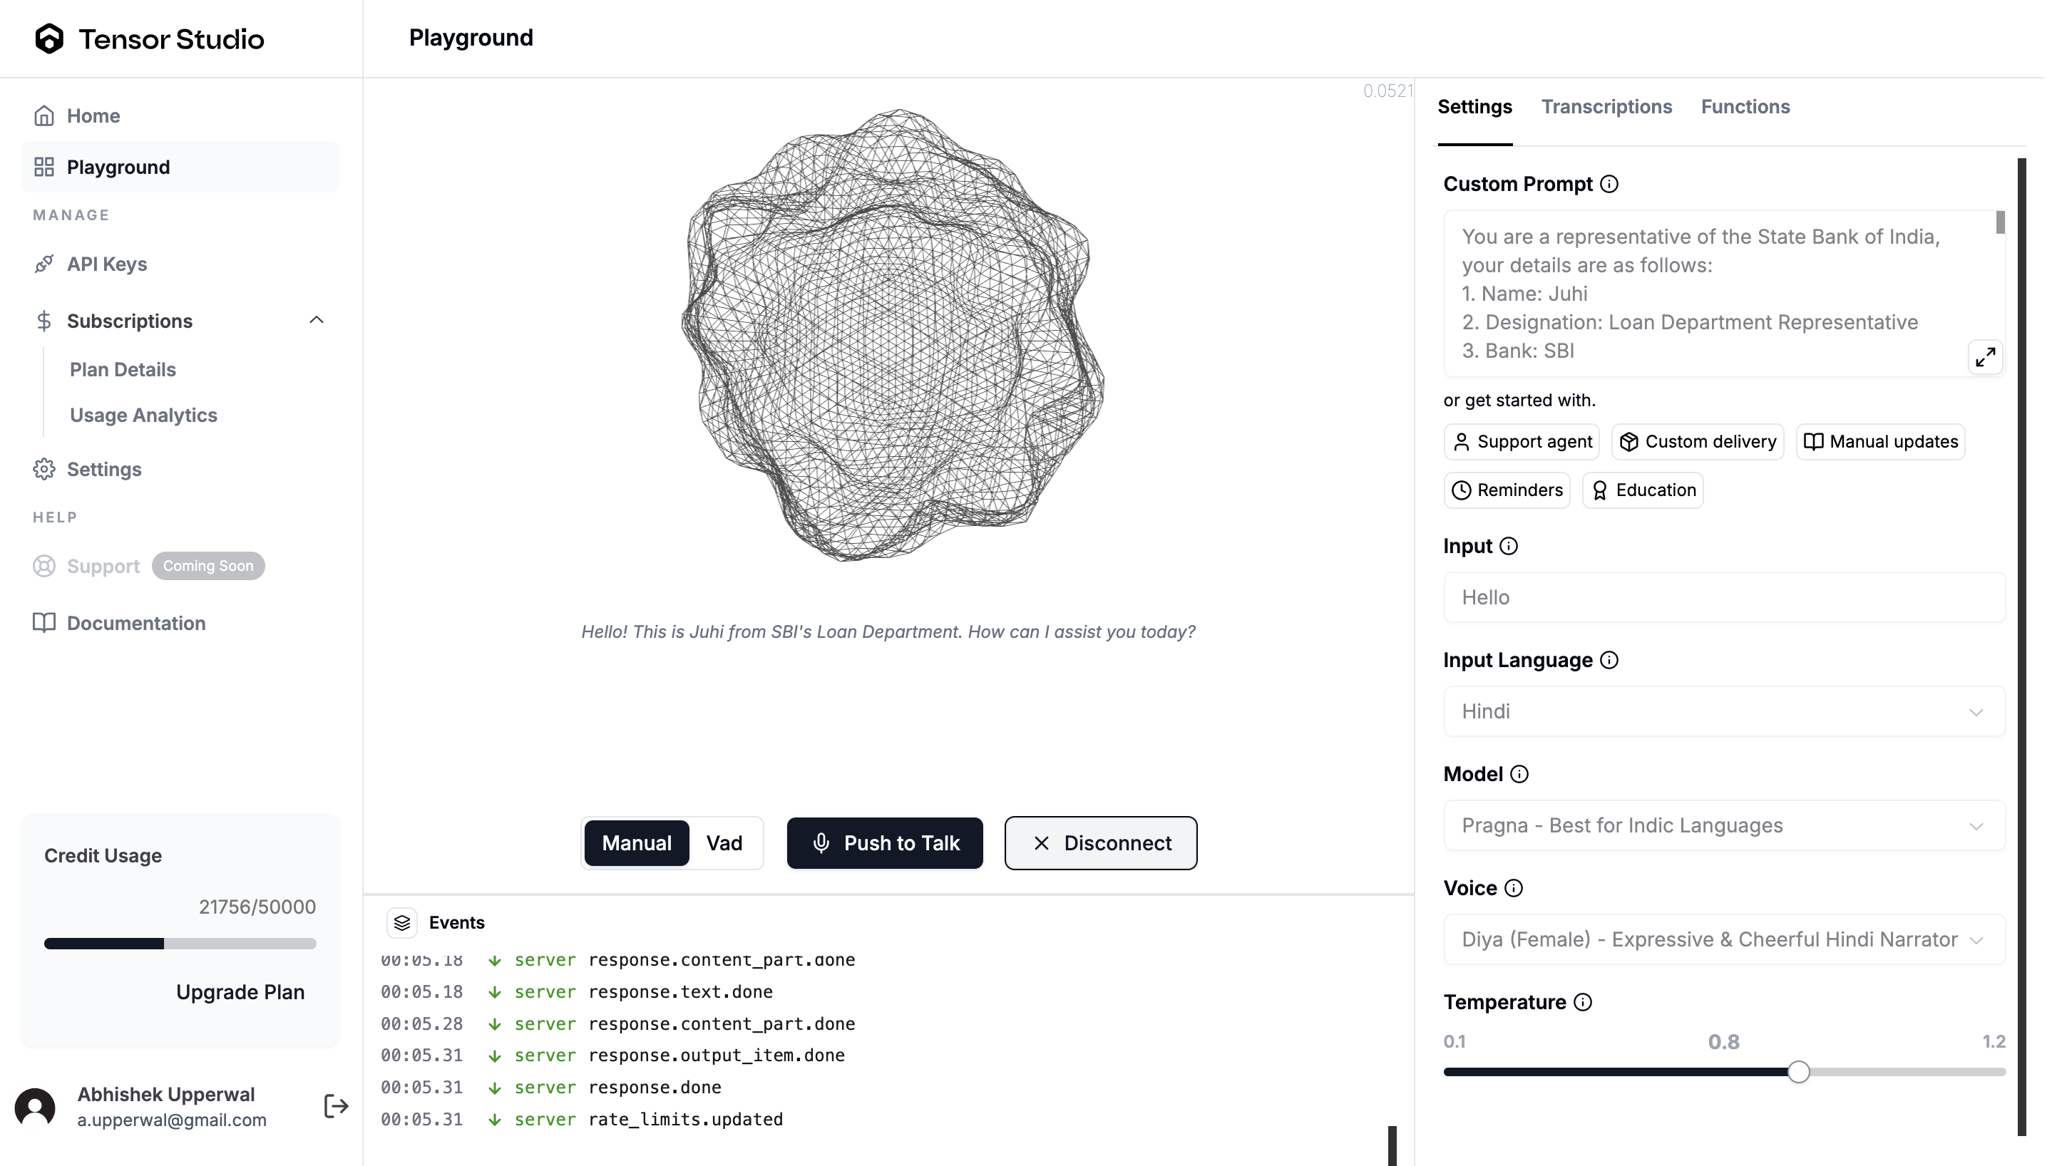Open the Functions tab

pyautogui.click(x=1745, y=108)
